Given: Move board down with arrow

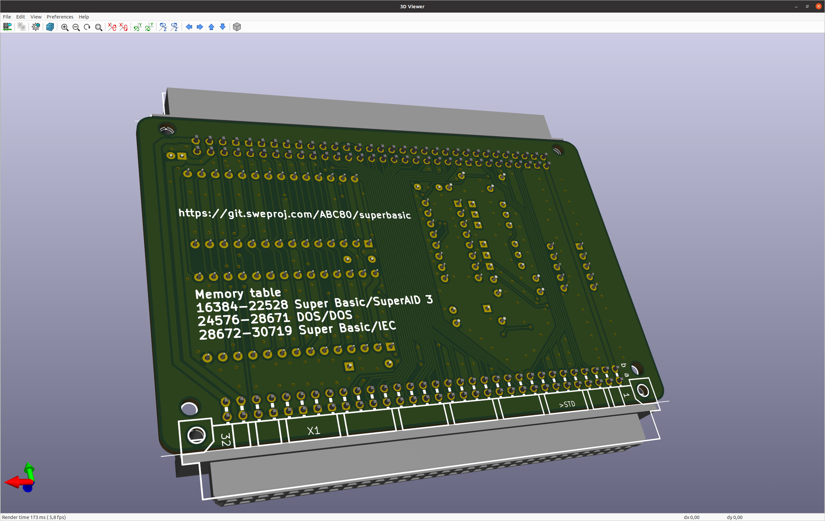Looking at the screenshot, I should pos(223,27).
